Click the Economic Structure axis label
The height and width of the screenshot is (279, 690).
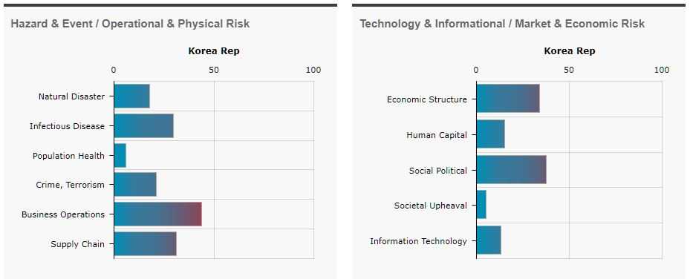427,99
